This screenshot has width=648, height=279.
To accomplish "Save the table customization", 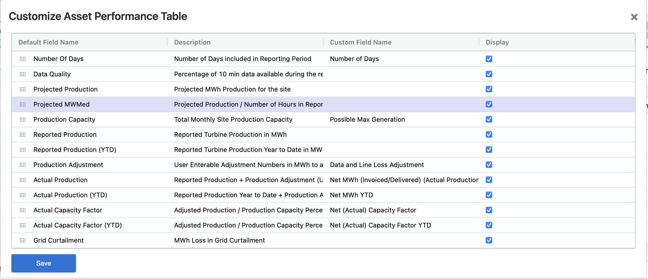I will click(43, 263).
